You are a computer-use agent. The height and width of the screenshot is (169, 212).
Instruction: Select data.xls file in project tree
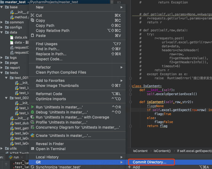tap(21, 37)
